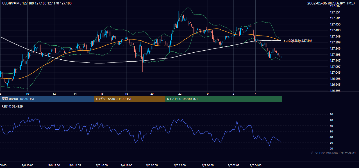Click price axis label 127.450
The width and height of the screenshot is (359, 168).
pos(335,24)
